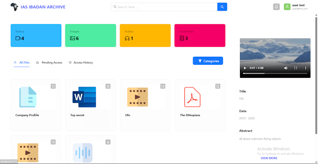318x164 pixels.
Task: Open the user test account name
Action: 299,5
